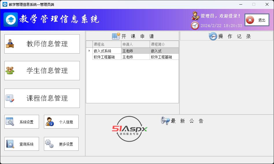The image size is (274, 164).
Task: Select the 嵌入式系统 course cell
Action: click(x=107, y=51)
